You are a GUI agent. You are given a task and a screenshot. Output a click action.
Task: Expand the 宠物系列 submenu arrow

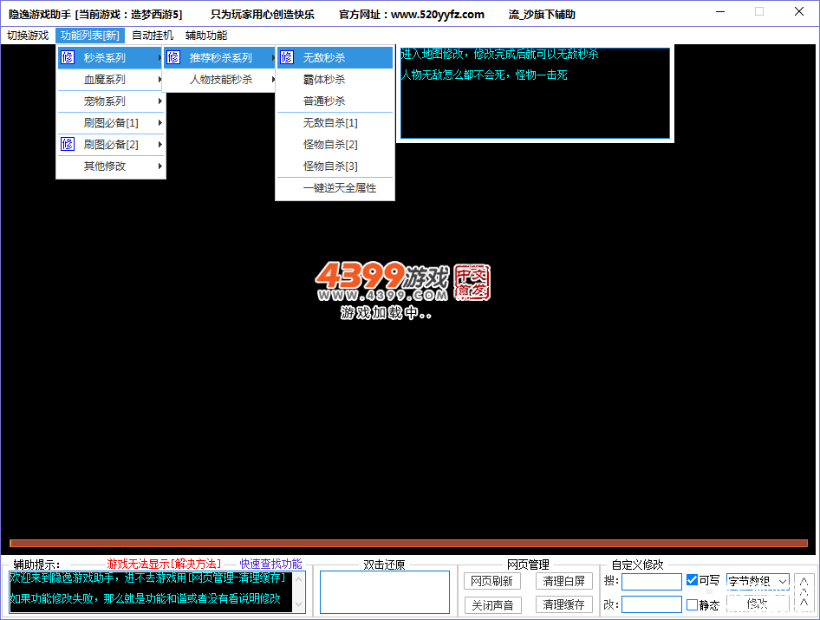[x=160, y=101]
